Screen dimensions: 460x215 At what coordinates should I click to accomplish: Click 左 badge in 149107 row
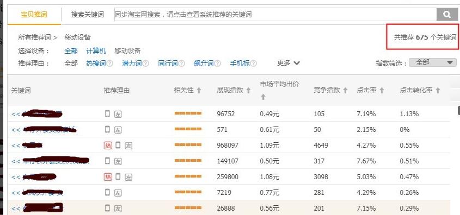click(x=118, y=161)
